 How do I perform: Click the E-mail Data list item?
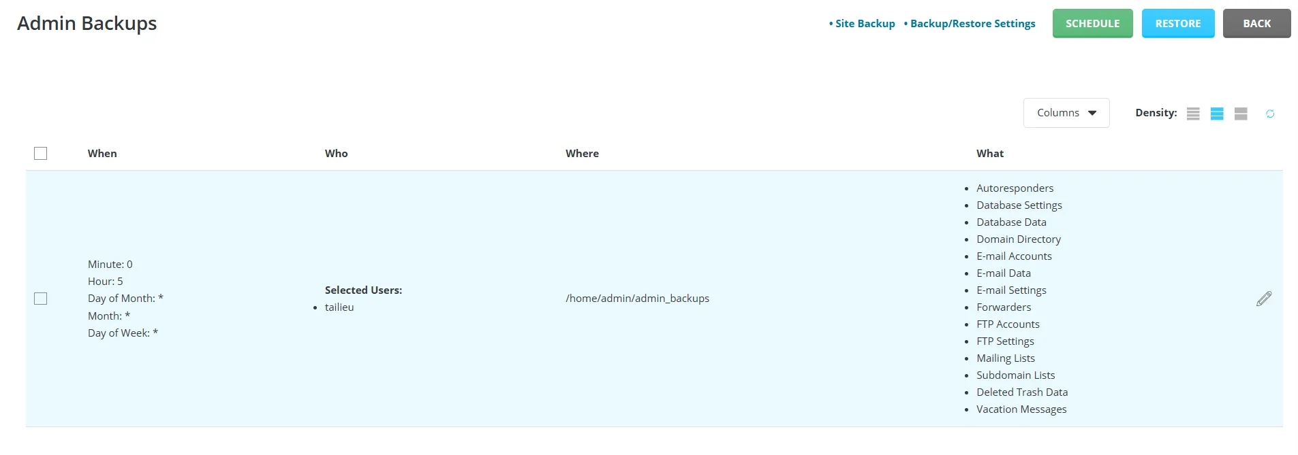click(x=1003, y=273)
